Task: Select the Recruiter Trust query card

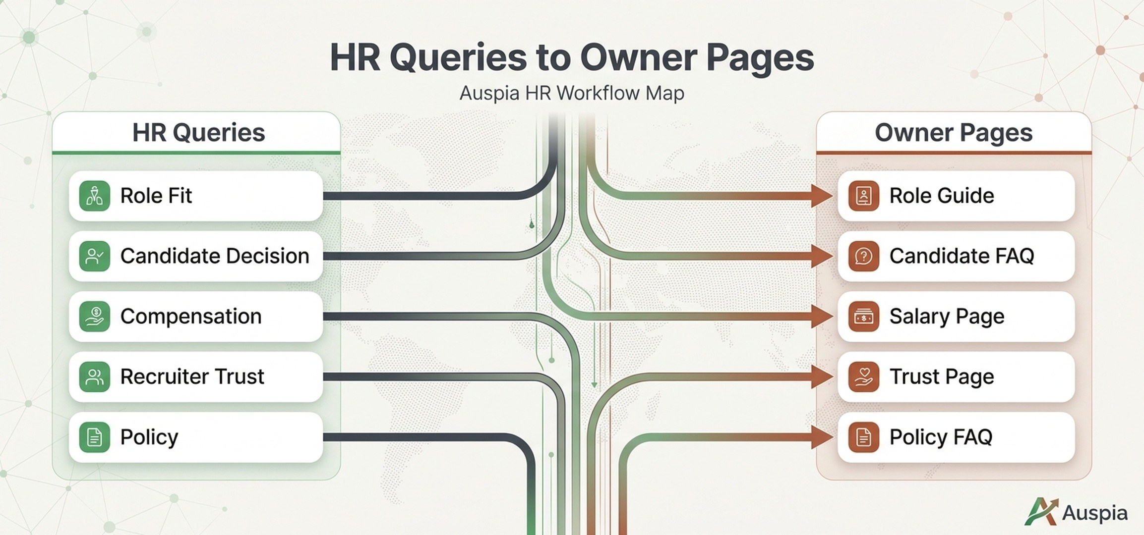Action: 196,377
